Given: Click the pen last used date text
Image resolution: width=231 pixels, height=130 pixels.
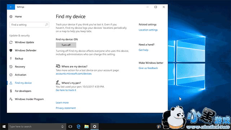Looking at the screenshot, I should pos(80,87).
